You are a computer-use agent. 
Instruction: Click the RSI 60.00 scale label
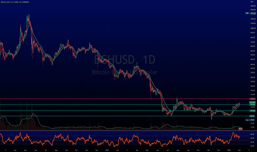click(252, 138)
